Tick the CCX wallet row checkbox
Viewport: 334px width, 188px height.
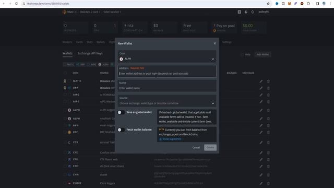pos(65,143)
